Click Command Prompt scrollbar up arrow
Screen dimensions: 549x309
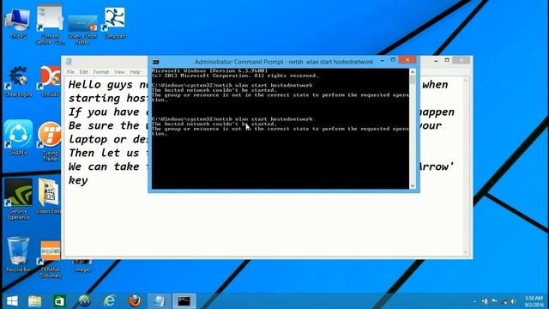413,72
